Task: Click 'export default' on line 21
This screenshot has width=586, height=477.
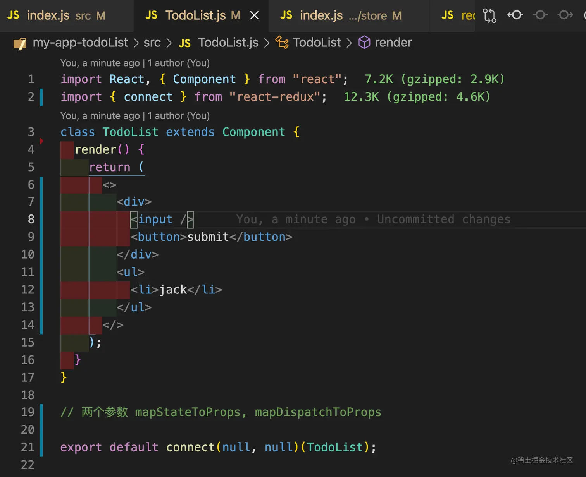Action: coord(109,447)
